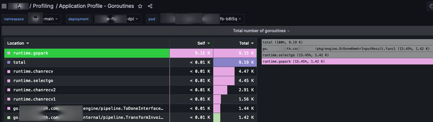Click the pink swatch beside runtime.chanrecv
The image size is (433, 122).
point(9,72)
